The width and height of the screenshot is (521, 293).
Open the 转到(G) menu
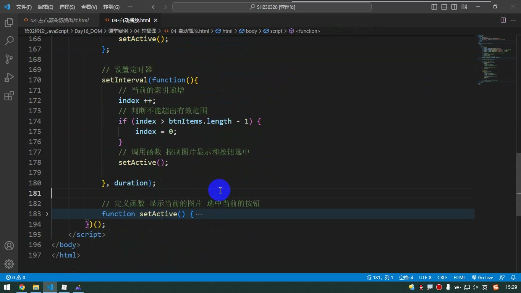[111, 7]
